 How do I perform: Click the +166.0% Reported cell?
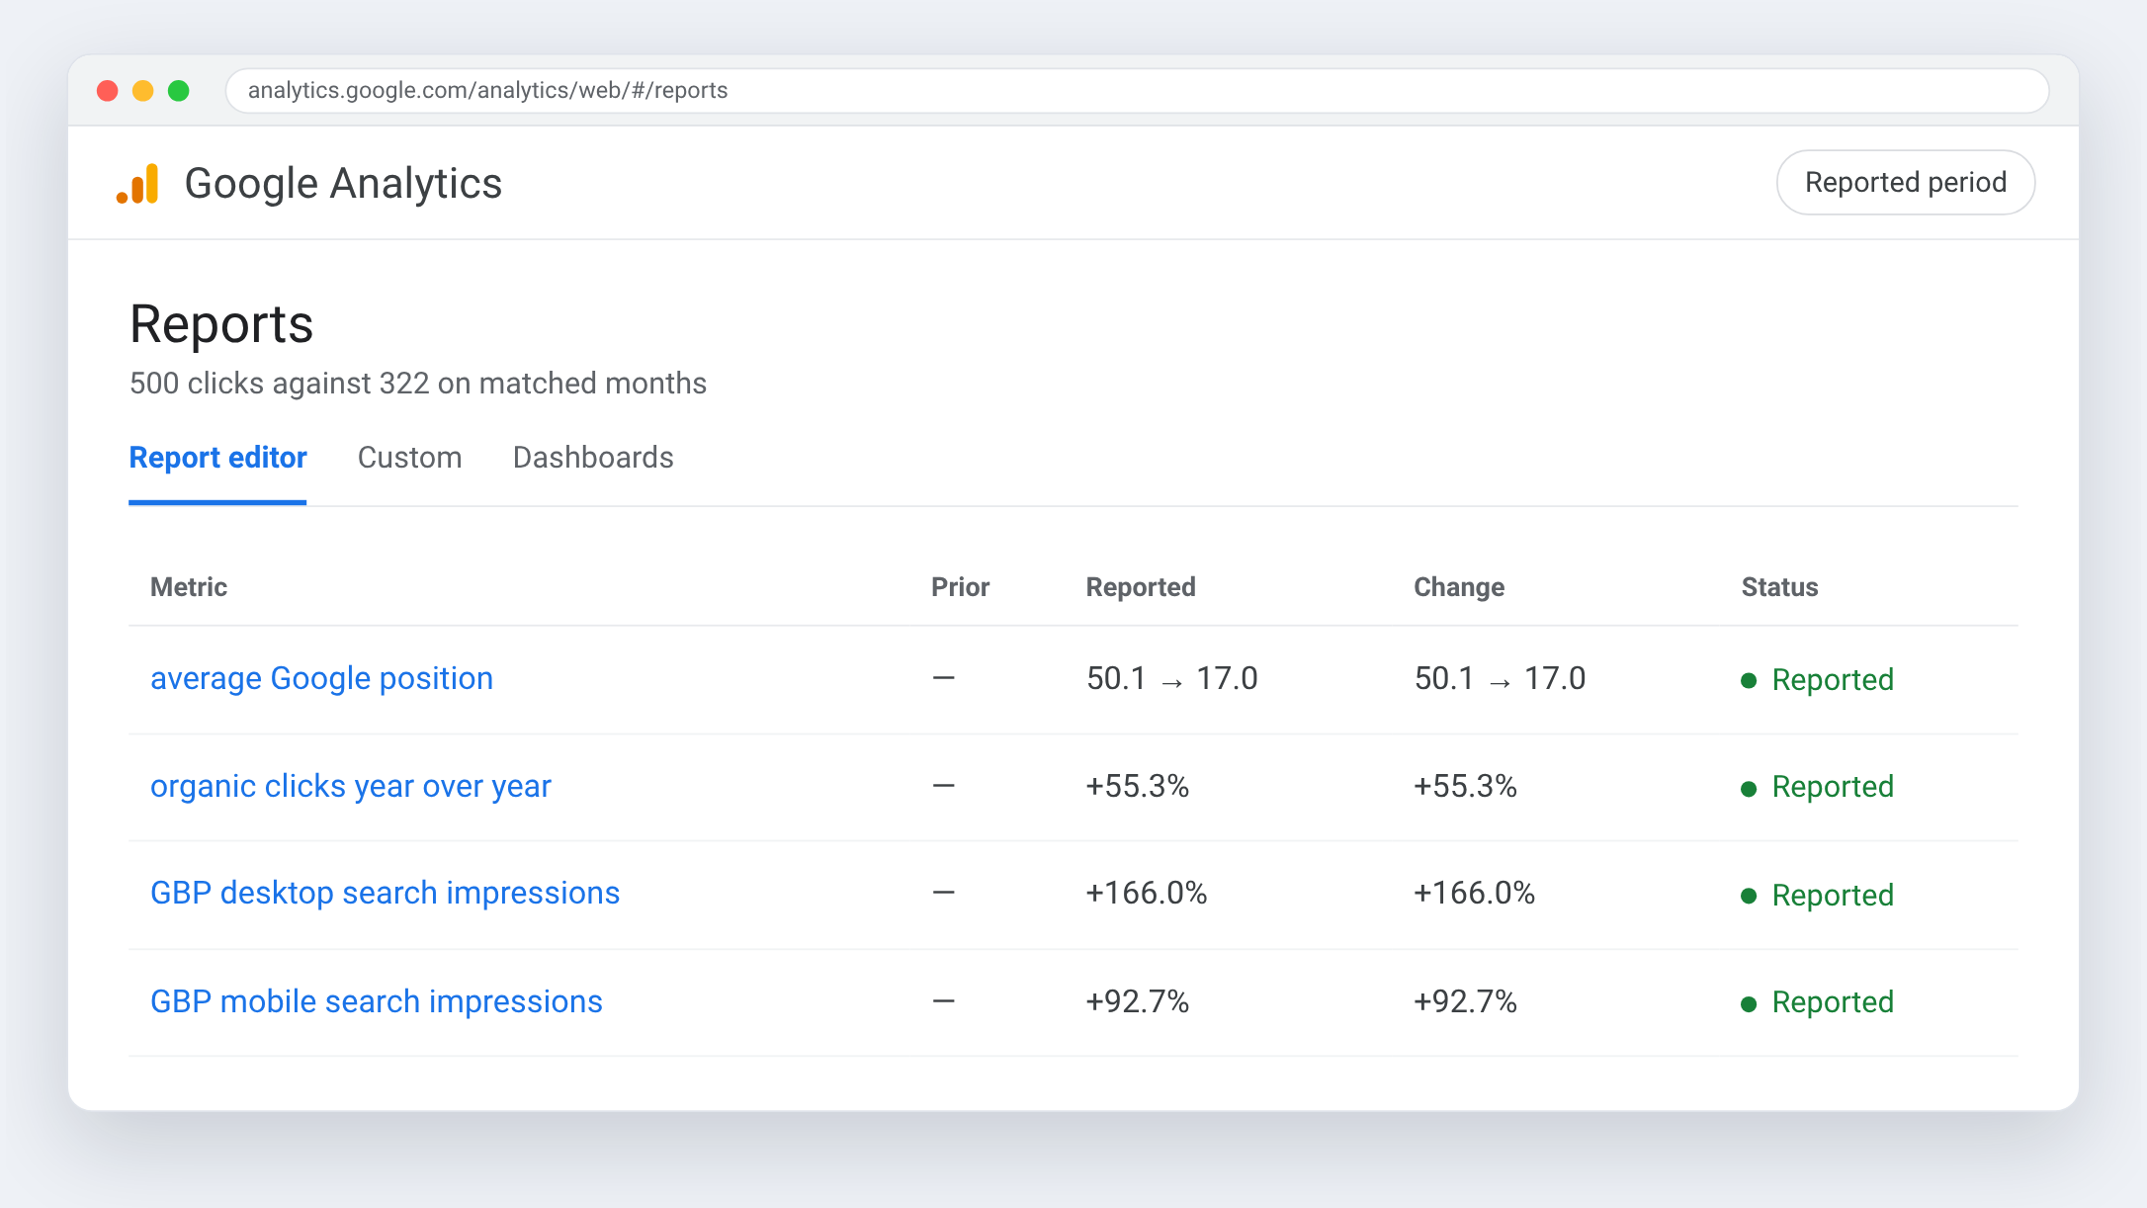click(x=1147, y=894)
